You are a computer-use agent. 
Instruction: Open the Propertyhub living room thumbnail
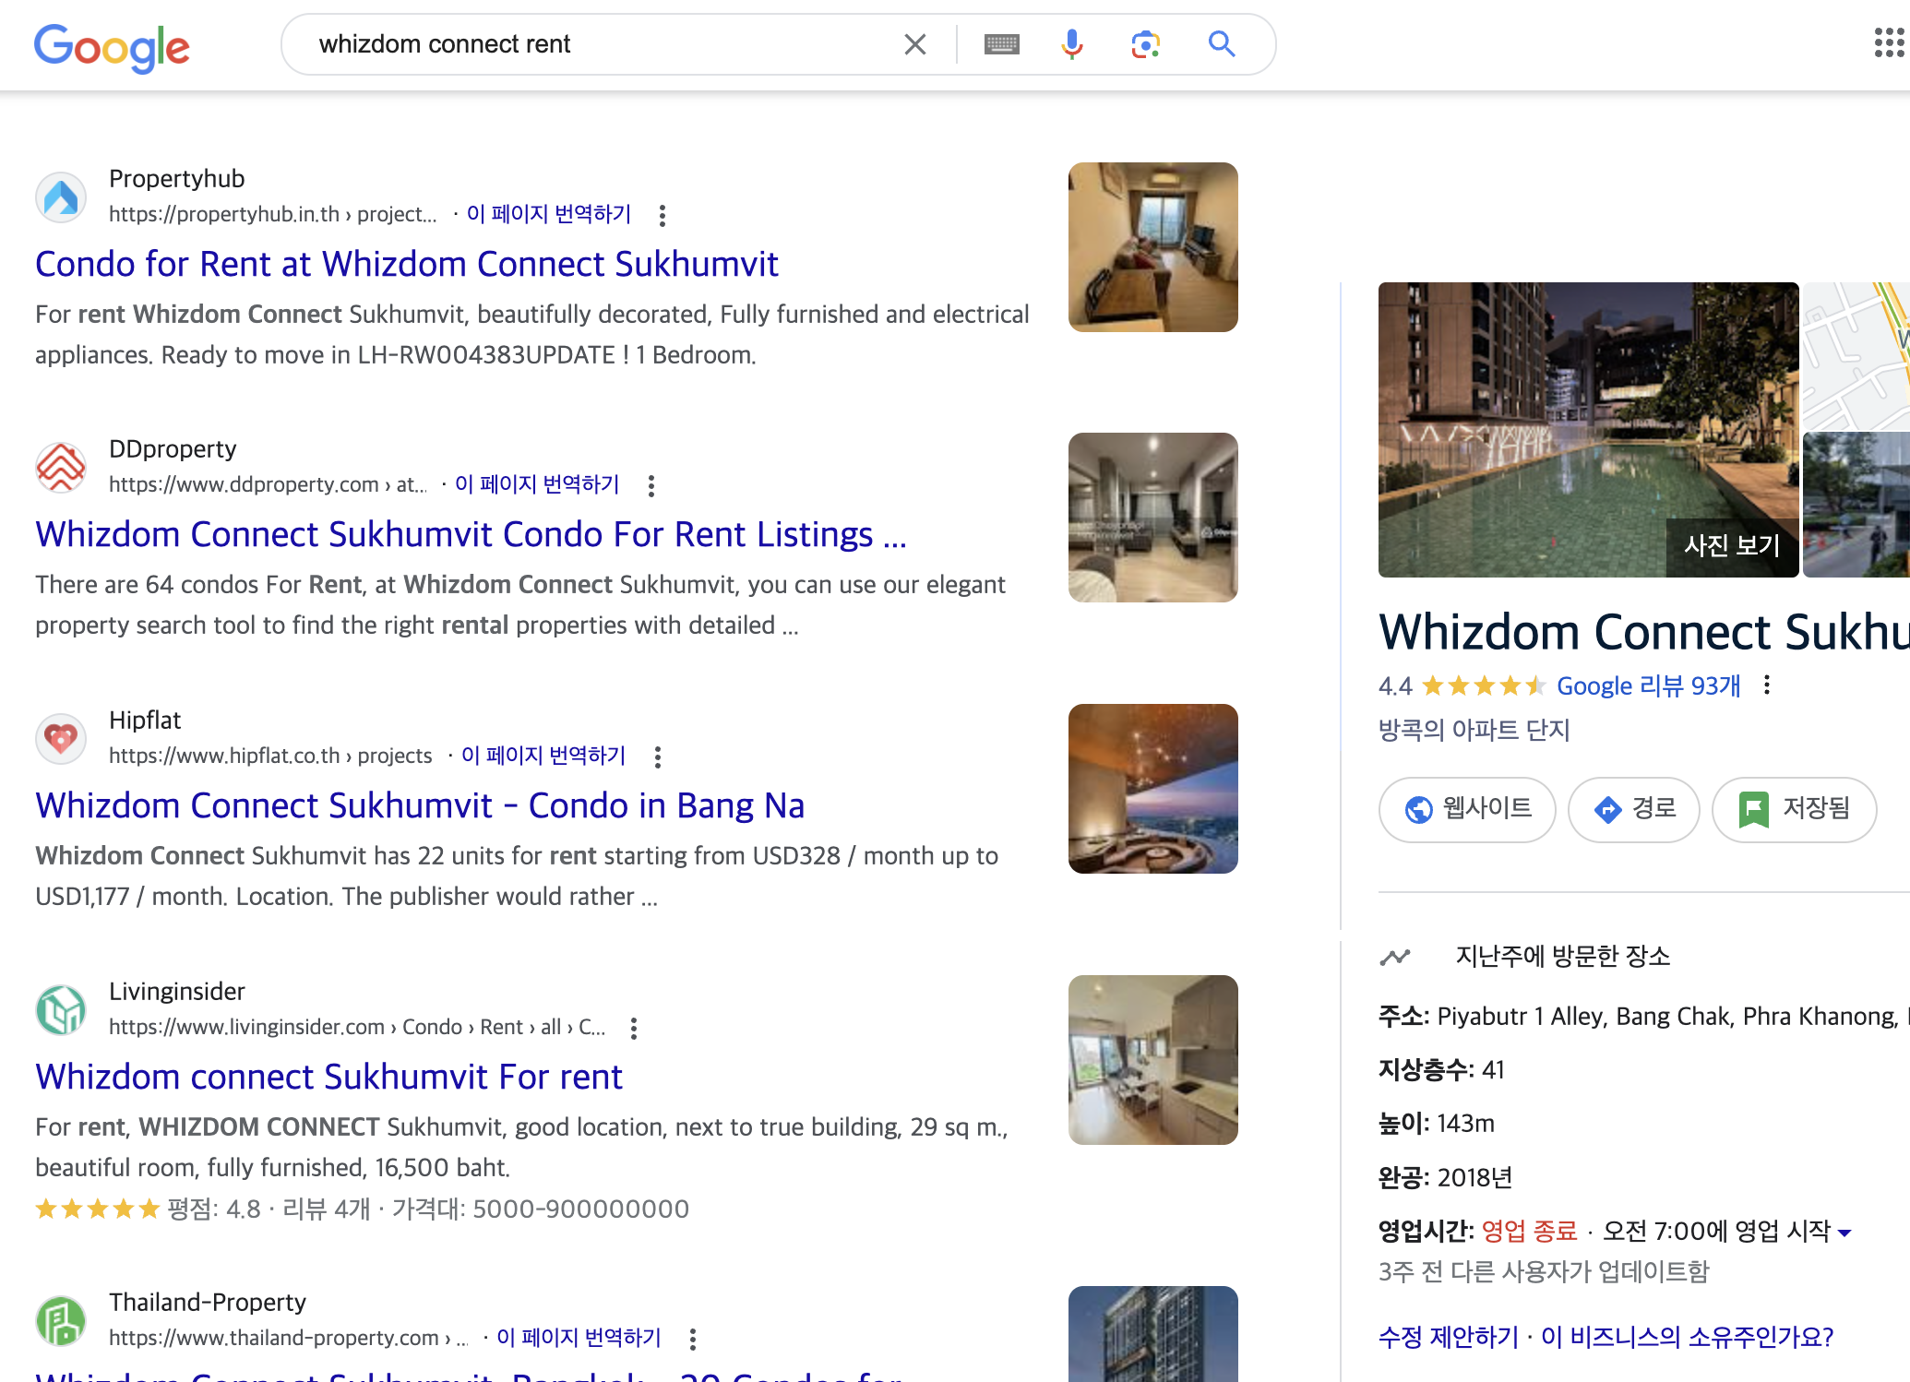pos(1152,247)
